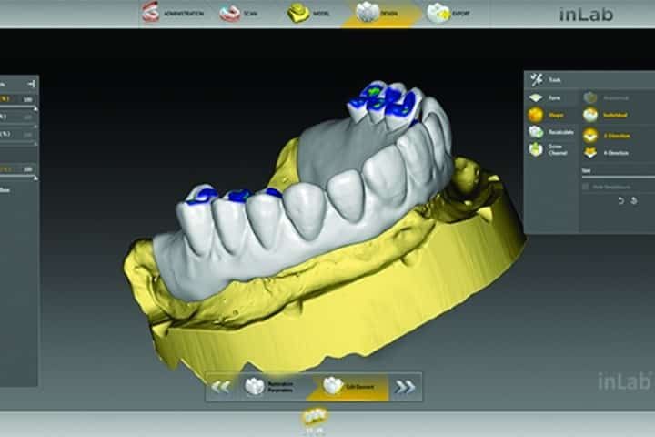The image size is (655, 437).
Task: Choose the Recalculate tool
Action: (550, 132)
